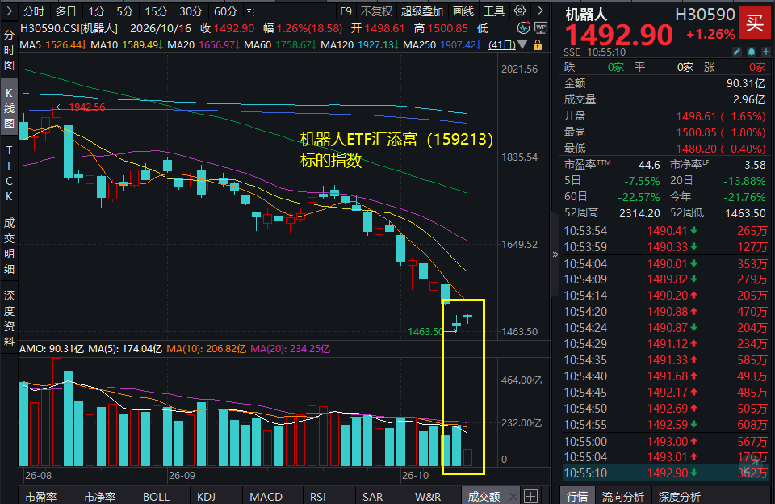This screenshot has width=775, height=504.
Task: Select the 60分 period
Action: [x=225, y=11]
